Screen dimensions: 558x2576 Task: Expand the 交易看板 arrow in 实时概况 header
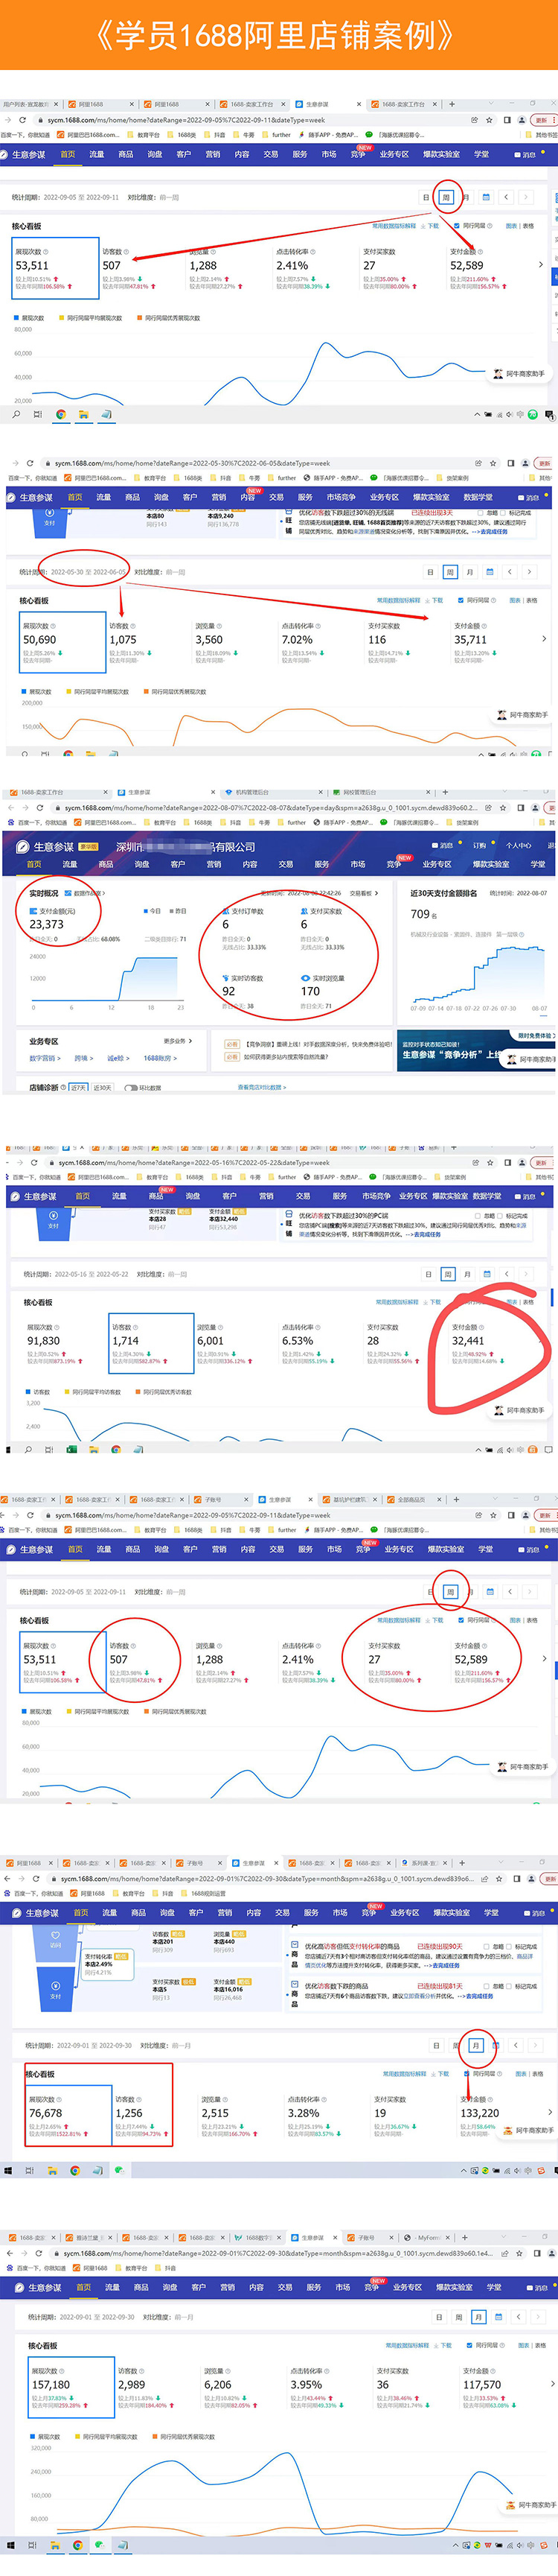pyautogui.click(x=374, y=893)
